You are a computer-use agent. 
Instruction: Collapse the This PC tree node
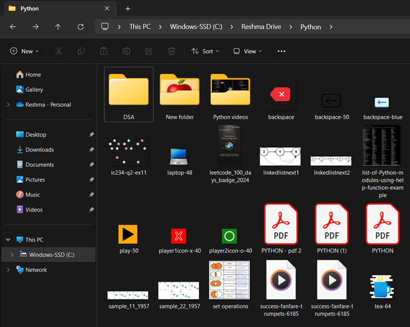(x=8, y=240)
